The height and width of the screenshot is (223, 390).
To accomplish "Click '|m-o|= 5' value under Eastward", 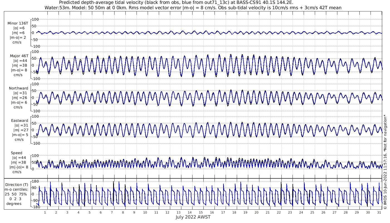I will [19, 135].
